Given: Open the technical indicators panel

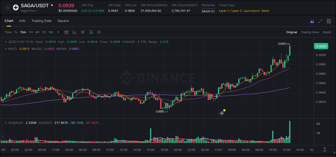Looking at the screenshot, I should (91, 32).
